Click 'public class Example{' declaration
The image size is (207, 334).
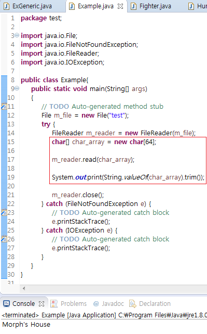(x=54, y=80)
